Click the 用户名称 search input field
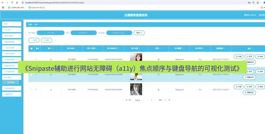The width and height of the screenshot is (265, 134). pos(51,33)
